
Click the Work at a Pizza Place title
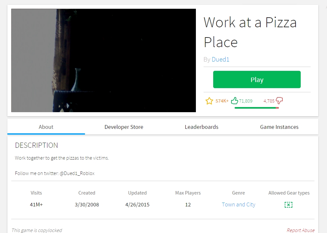click(x=250, y=32)
